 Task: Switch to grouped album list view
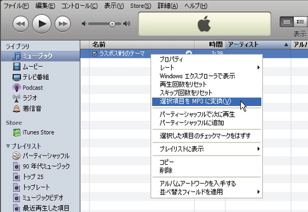tap(300, 22)
